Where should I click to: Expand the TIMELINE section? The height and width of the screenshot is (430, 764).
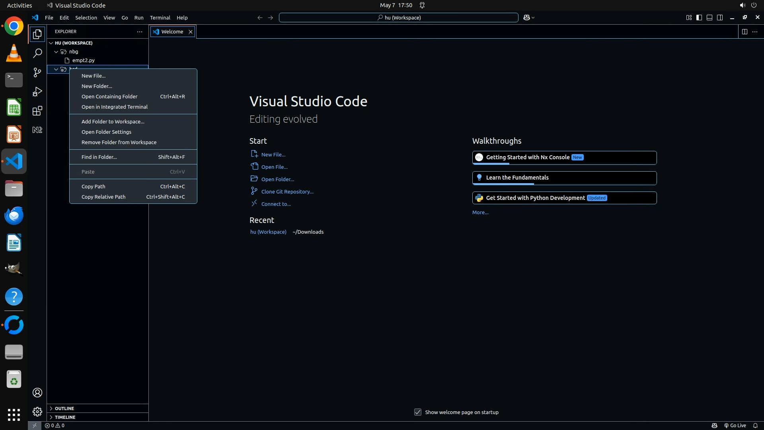[x=65, y=417]
